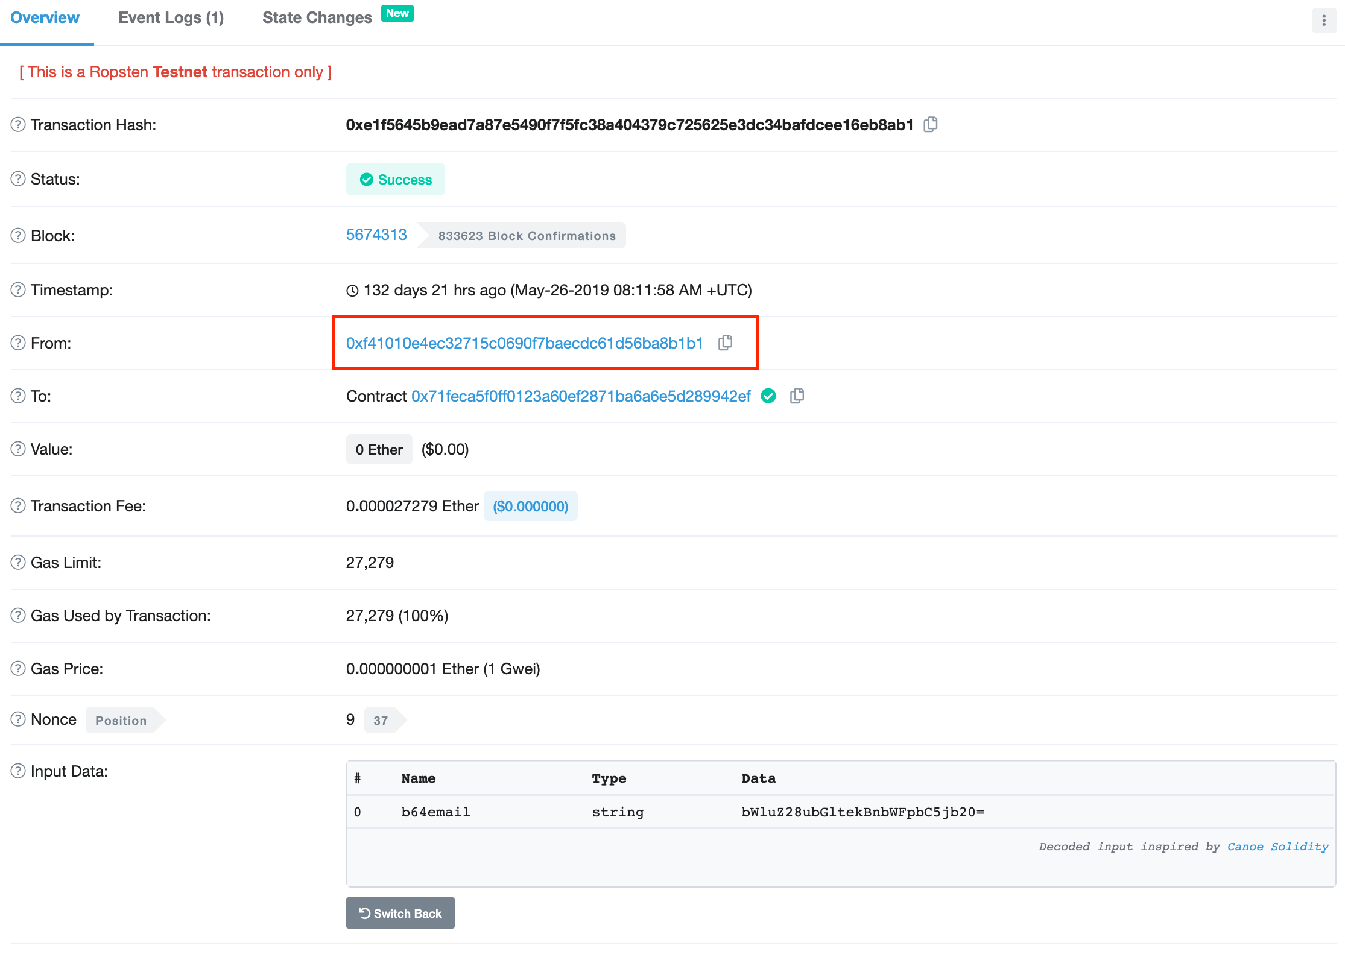Click the Status help question icon
This screenshot has height=960, width=1345.
[x=18, y=179]
